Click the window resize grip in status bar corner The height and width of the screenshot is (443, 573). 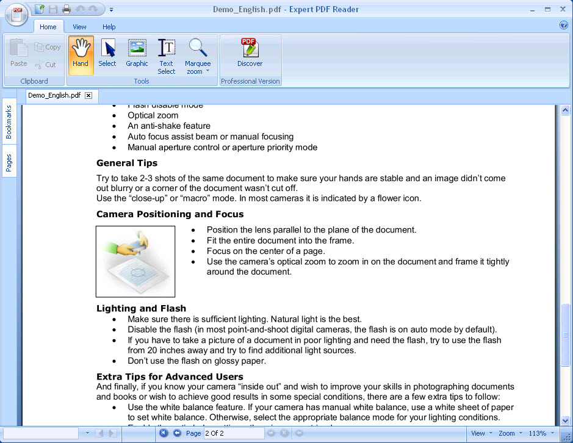click(566, 436)
